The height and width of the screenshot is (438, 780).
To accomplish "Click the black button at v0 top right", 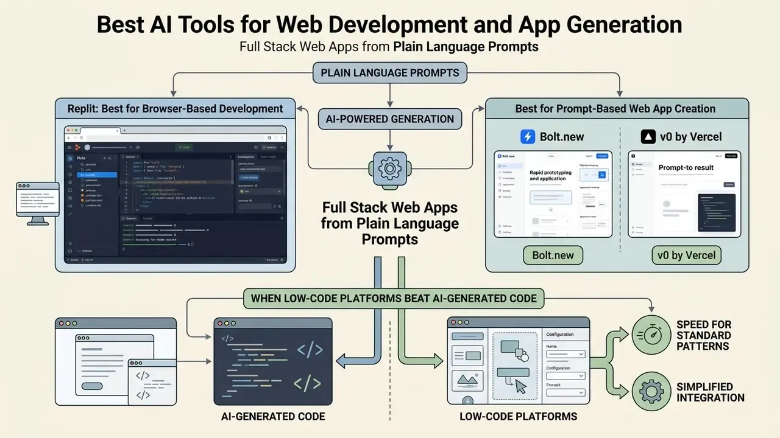I will click(x=731, y=156).
